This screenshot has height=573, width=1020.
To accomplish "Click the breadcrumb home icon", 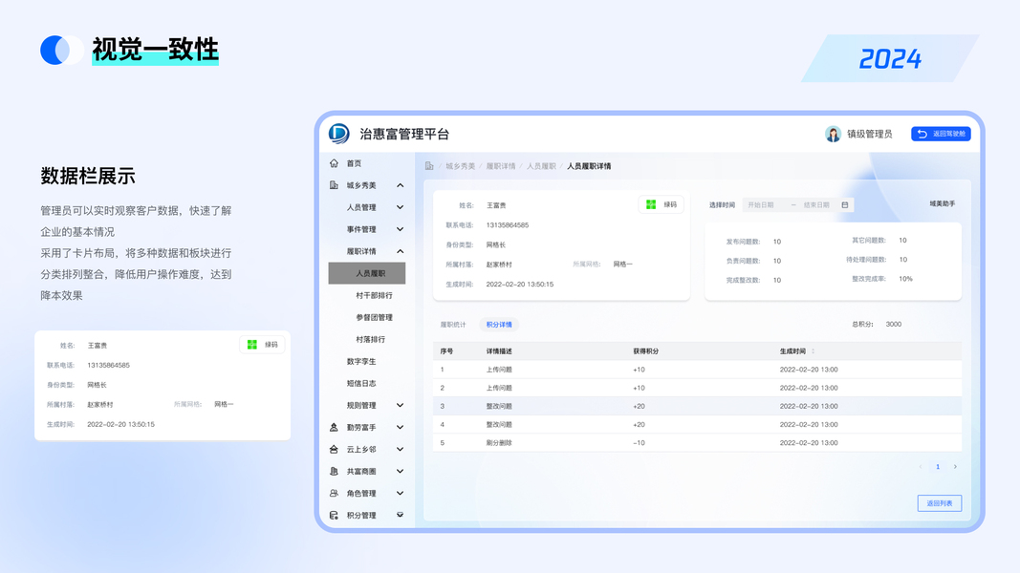I will pos(429,166).
